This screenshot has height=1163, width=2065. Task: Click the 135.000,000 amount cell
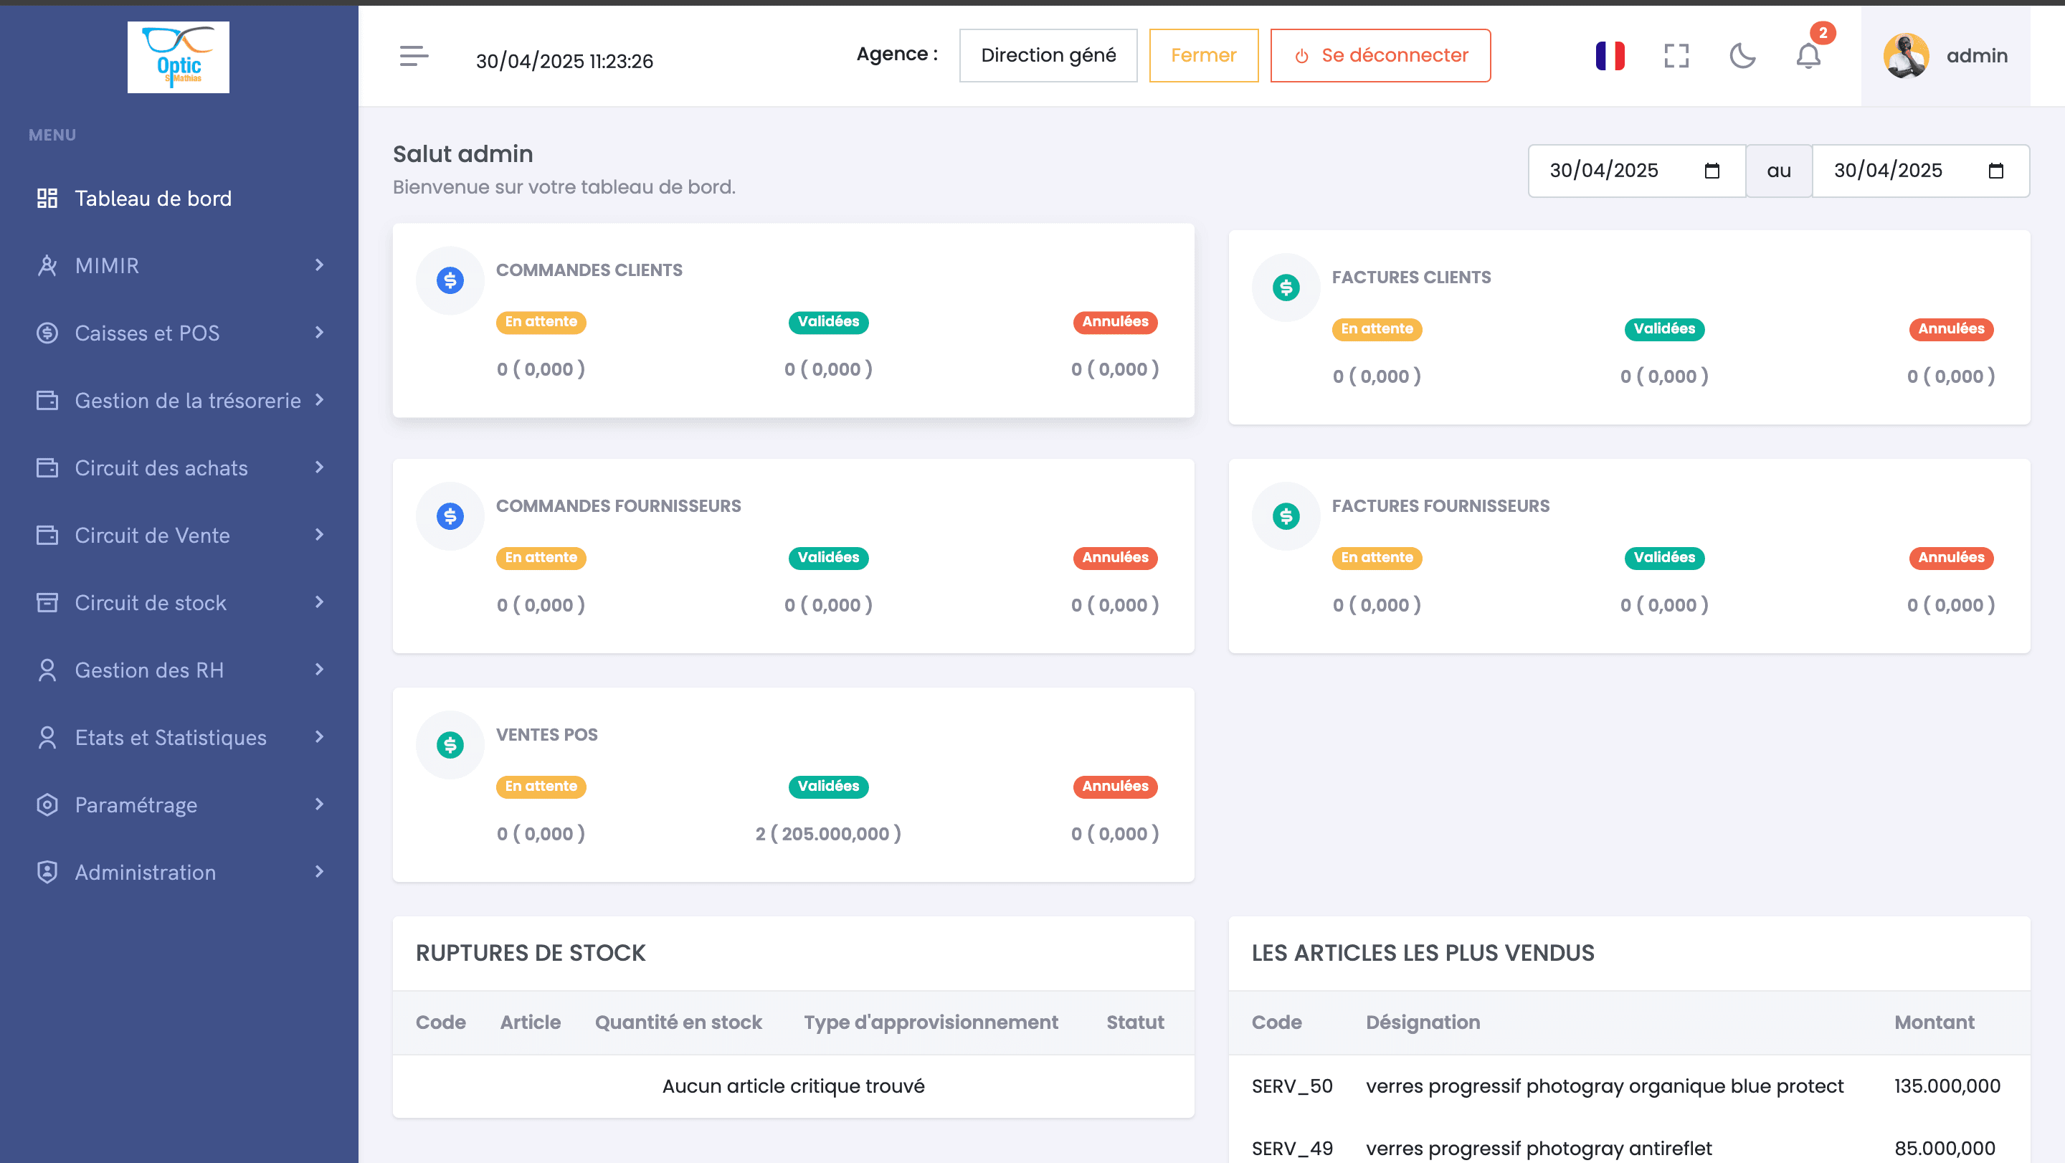pyautogui.click(x=1947, y=1086)
